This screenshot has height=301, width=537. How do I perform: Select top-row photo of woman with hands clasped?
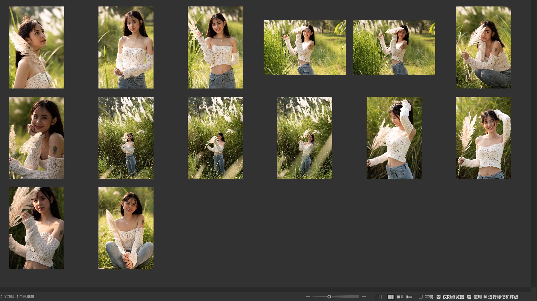click(x=126, y=47)
